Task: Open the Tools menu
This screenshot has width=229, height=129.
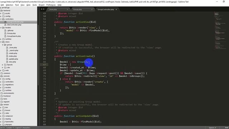Action: click(35, 5)
